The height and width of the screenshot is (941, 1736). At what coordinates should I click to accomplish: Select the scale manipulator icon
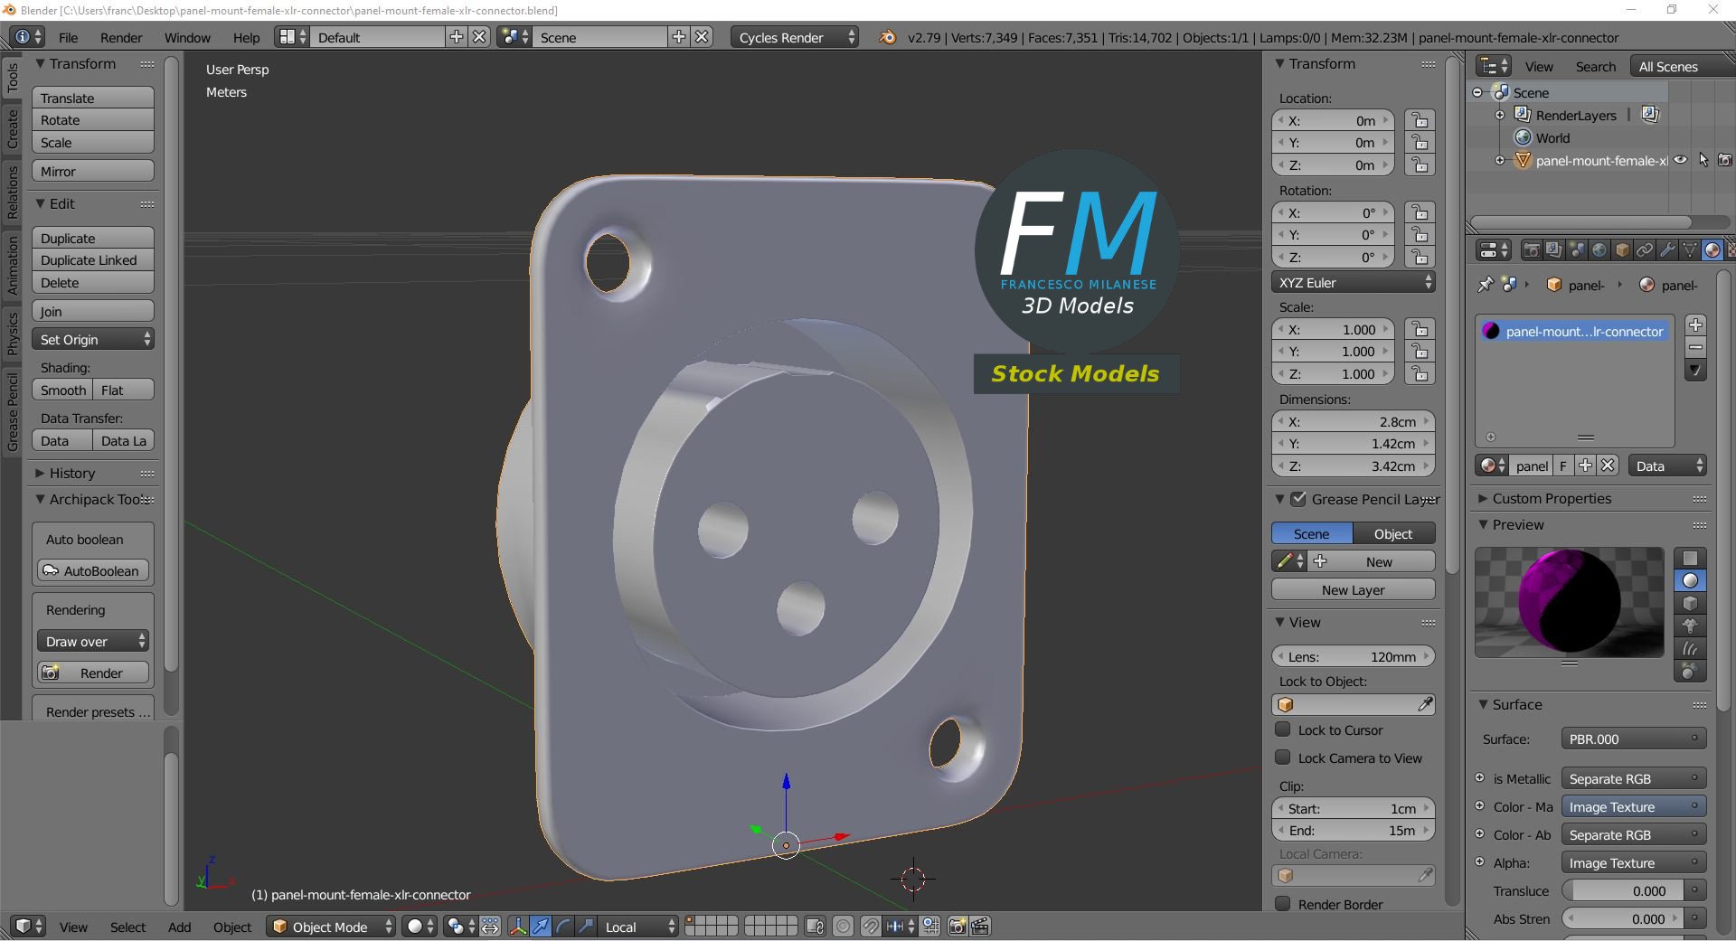(586, 927)
